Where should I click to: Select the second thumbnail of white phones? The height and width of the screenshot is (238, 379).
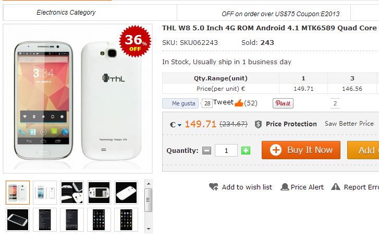click(45, 193)
